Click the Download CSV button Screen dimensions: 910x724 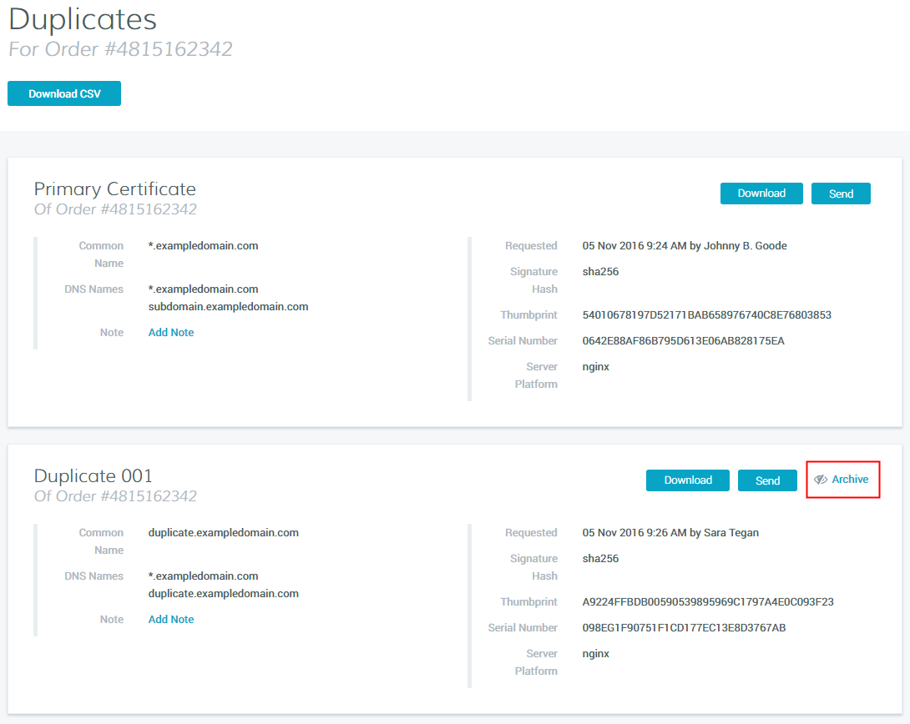(64, 93)
